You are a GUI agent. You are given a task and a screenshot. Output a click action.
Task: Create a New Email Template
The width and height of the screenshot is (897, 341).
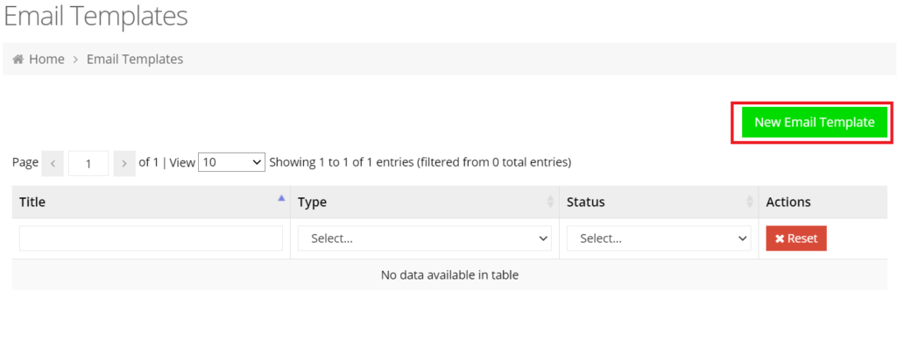coord(814,122)
